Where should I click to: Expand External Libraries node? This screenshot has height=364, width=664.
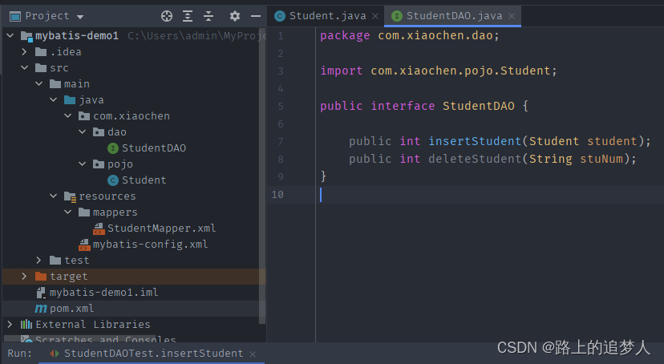(10, 325)
